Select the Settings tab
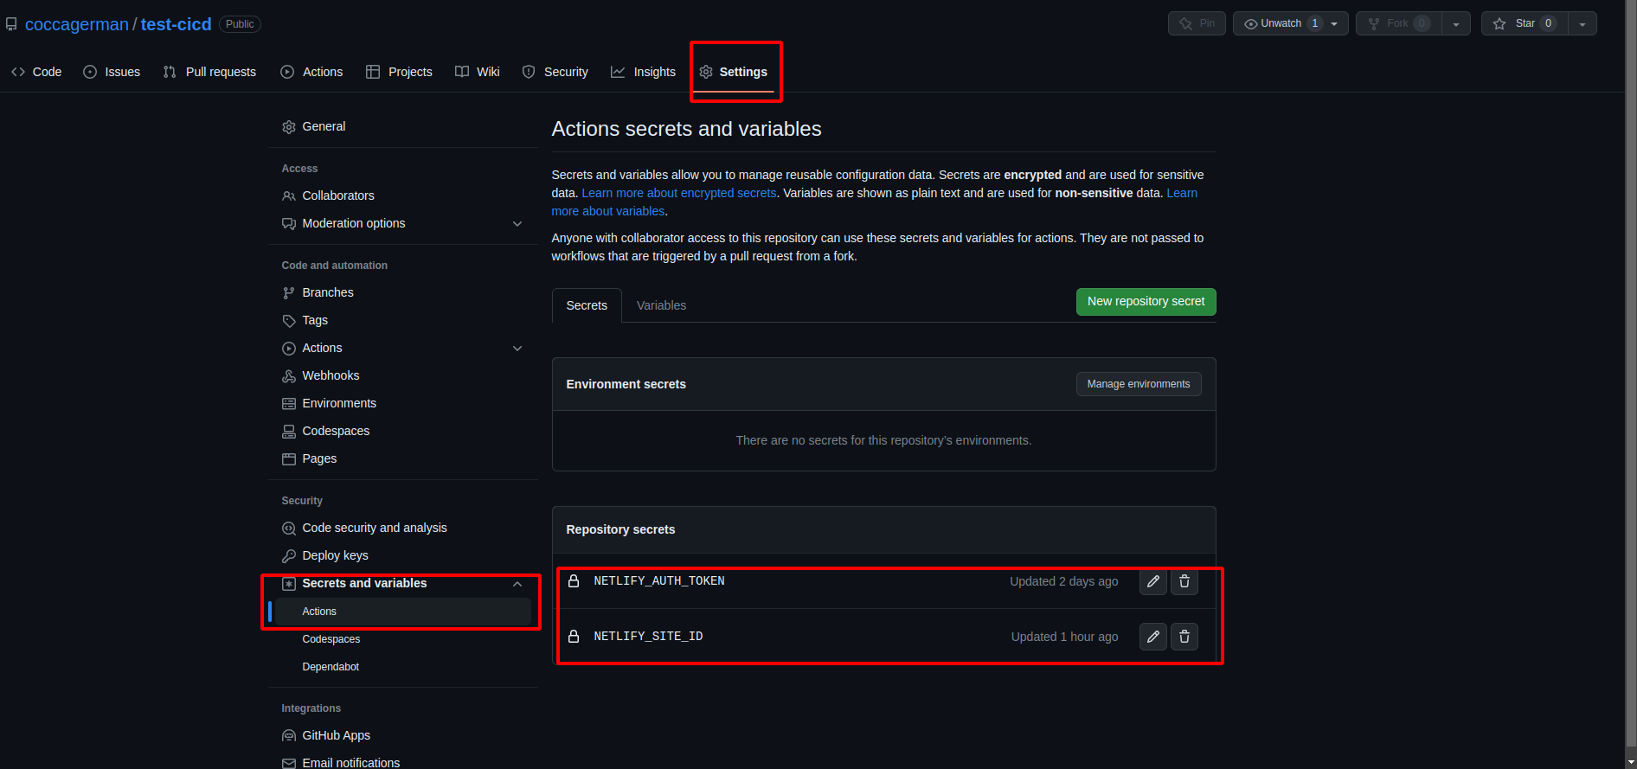1637x769 pixels. tap(734, 72)
